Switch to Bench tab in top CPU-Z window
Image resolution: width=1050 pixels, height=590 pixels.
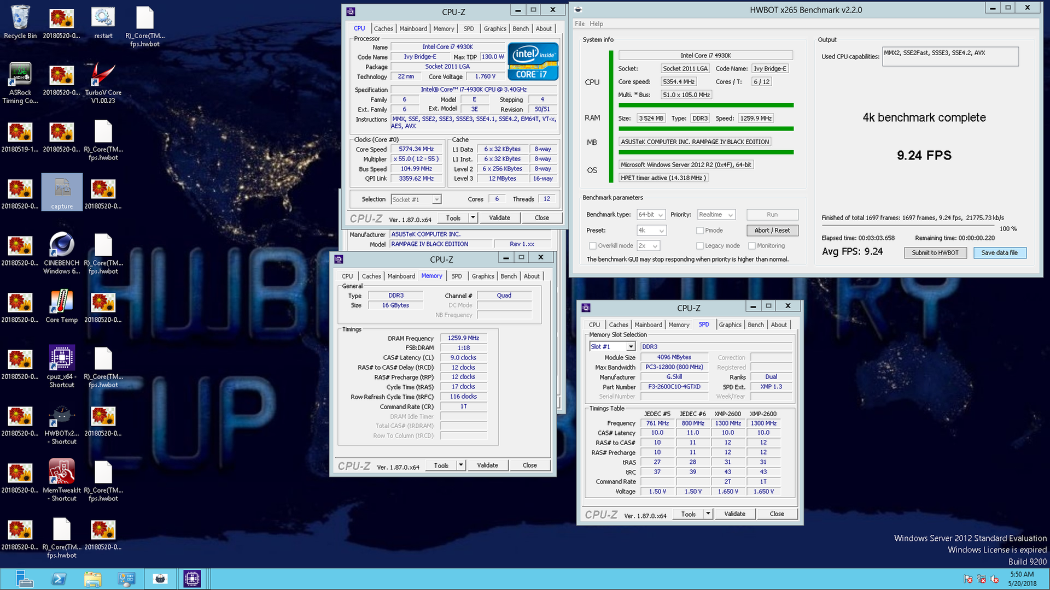click(x=521, y=28)
